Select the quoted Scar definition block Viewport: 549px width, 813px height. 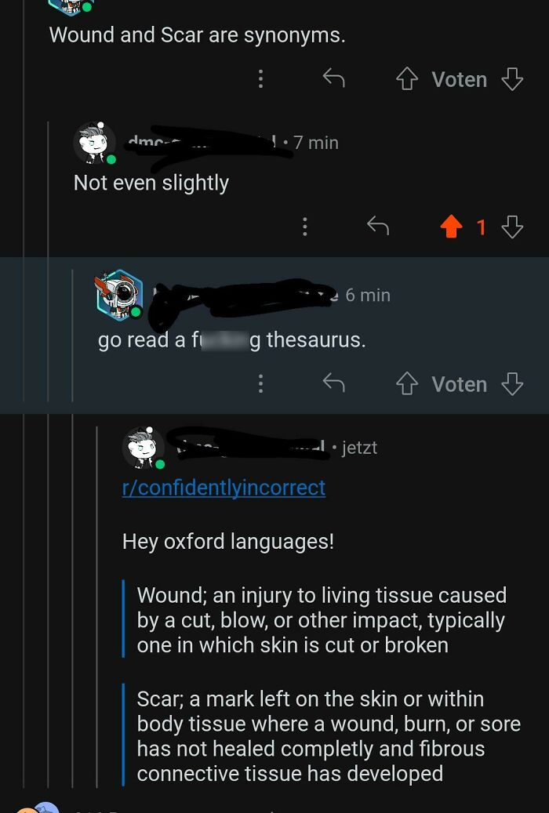[x=328, y=736]
